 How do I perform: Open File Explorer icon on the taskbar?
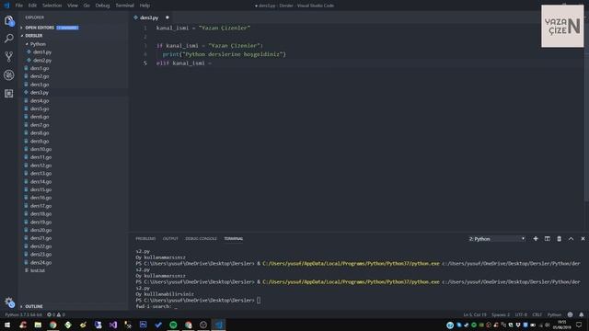tap(38, 325)
